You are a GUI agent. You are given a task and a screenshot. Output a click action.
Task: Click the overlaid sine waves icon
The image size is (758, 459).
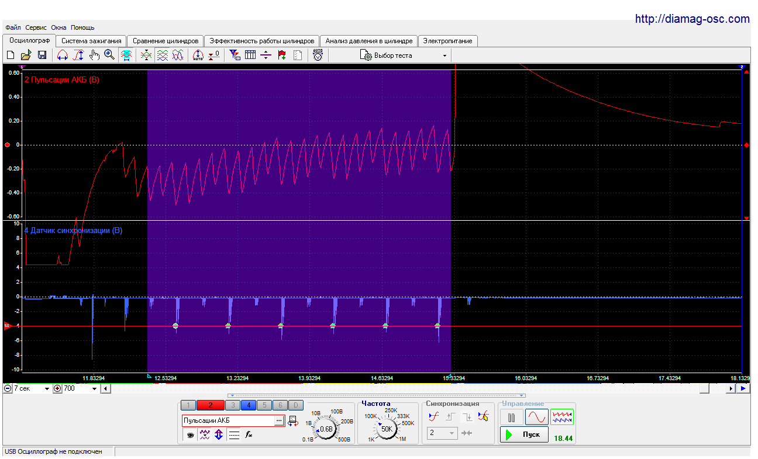[178, 55]
